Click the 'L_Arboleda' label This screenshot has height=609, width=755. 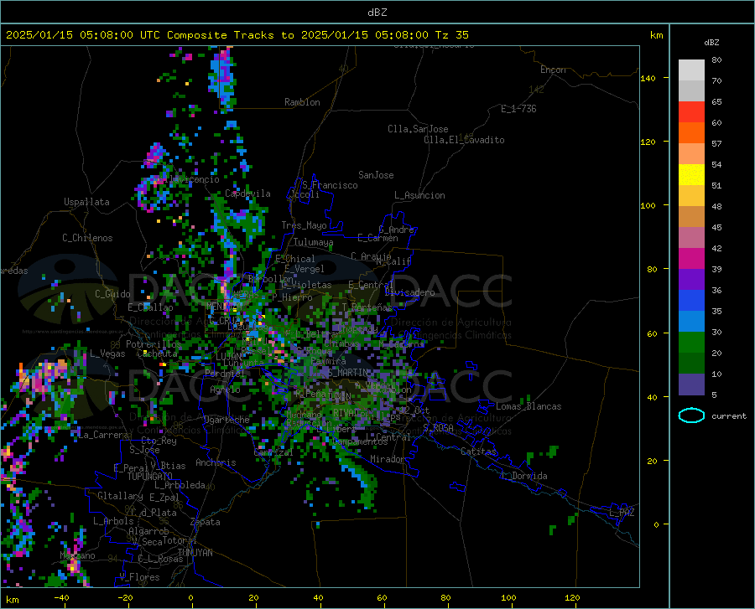tap(180, 485)
